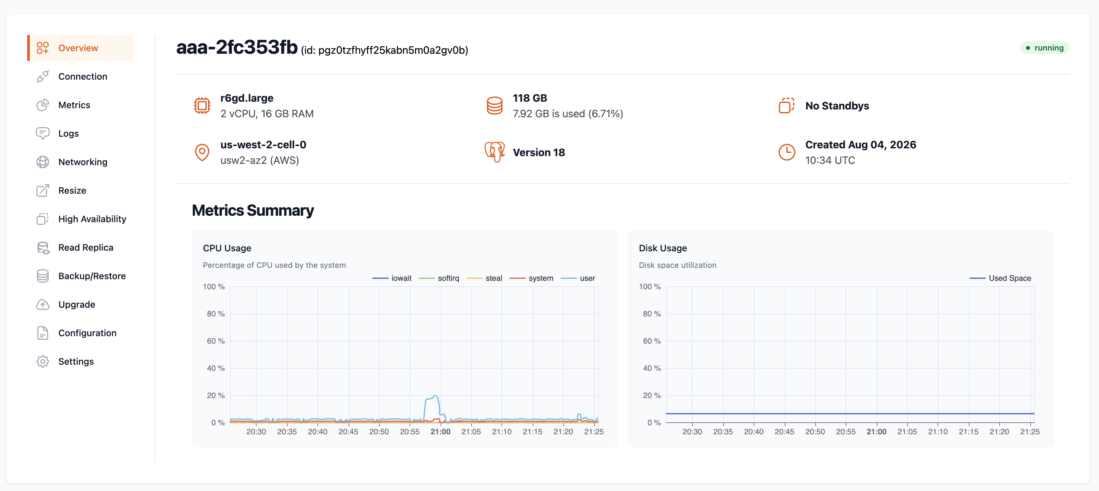Screen dimensions: 1099x491
Task: Click the PostgreSQL elephant icon beside Version 18
Action: tap(494, 152)
